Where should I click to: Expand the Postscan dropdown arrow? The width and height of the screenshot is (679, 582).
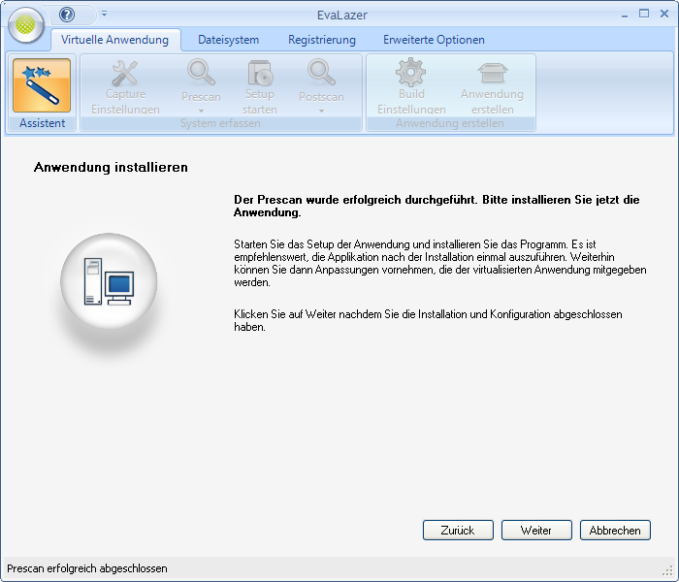[321, 111]
